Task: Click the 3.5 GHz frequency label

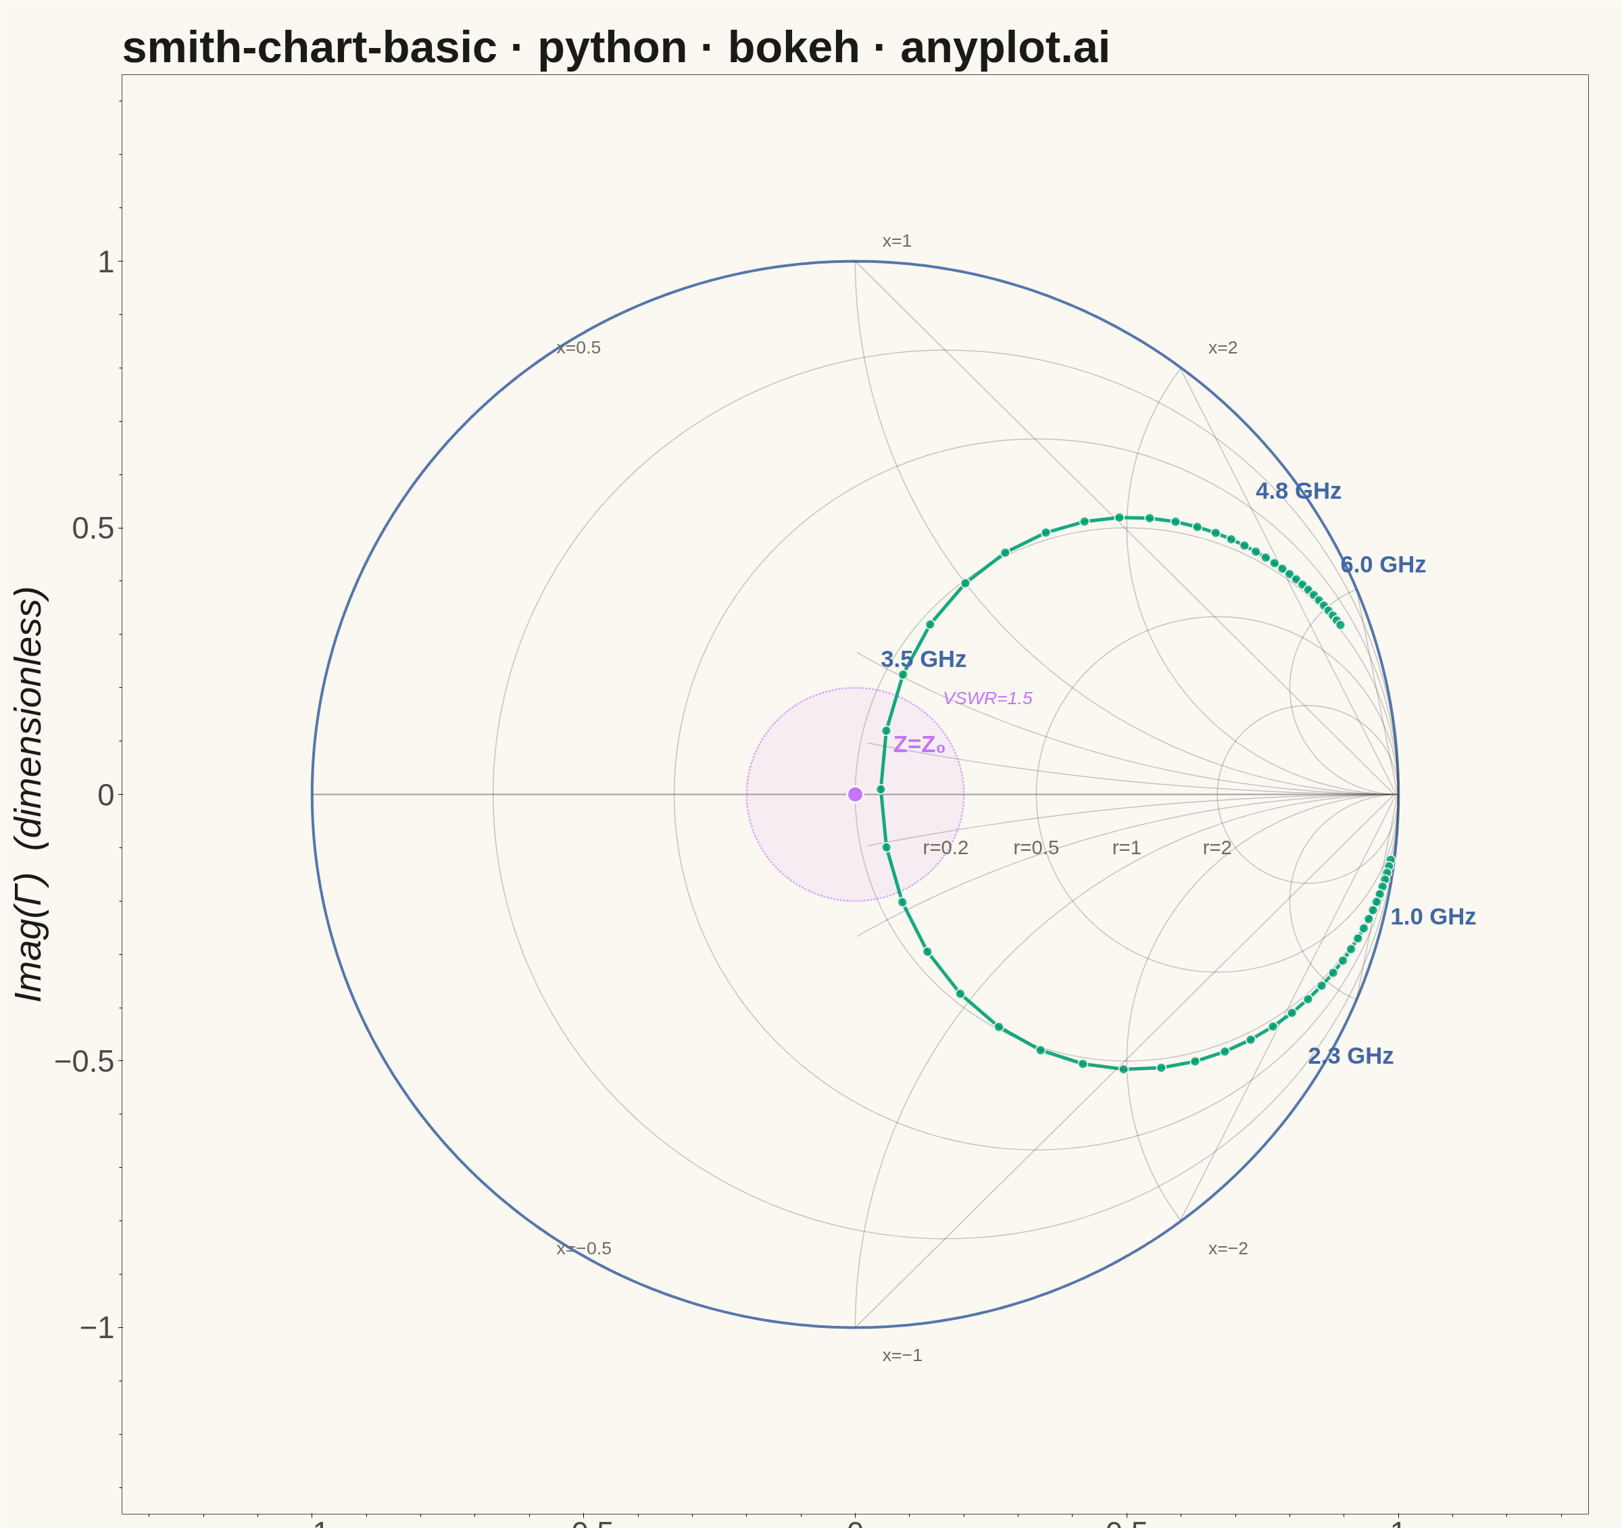Action: (x=923, y=658)
